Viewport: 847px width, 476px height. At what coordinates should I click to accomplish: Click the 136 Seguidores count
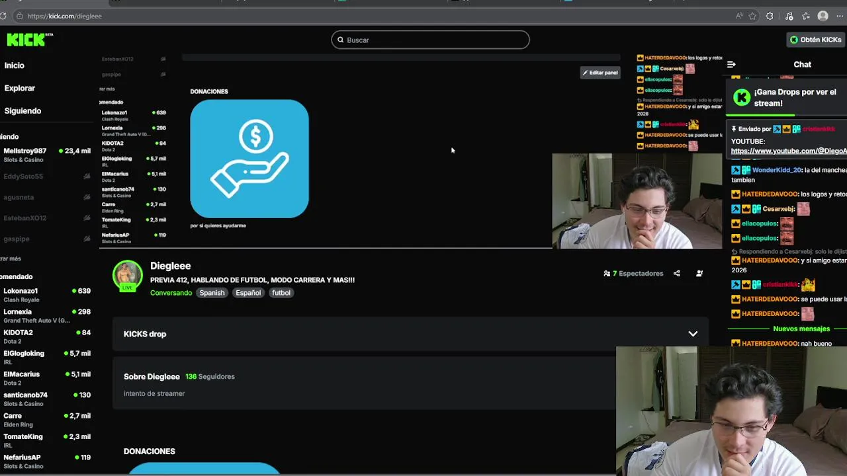[210, 377]
